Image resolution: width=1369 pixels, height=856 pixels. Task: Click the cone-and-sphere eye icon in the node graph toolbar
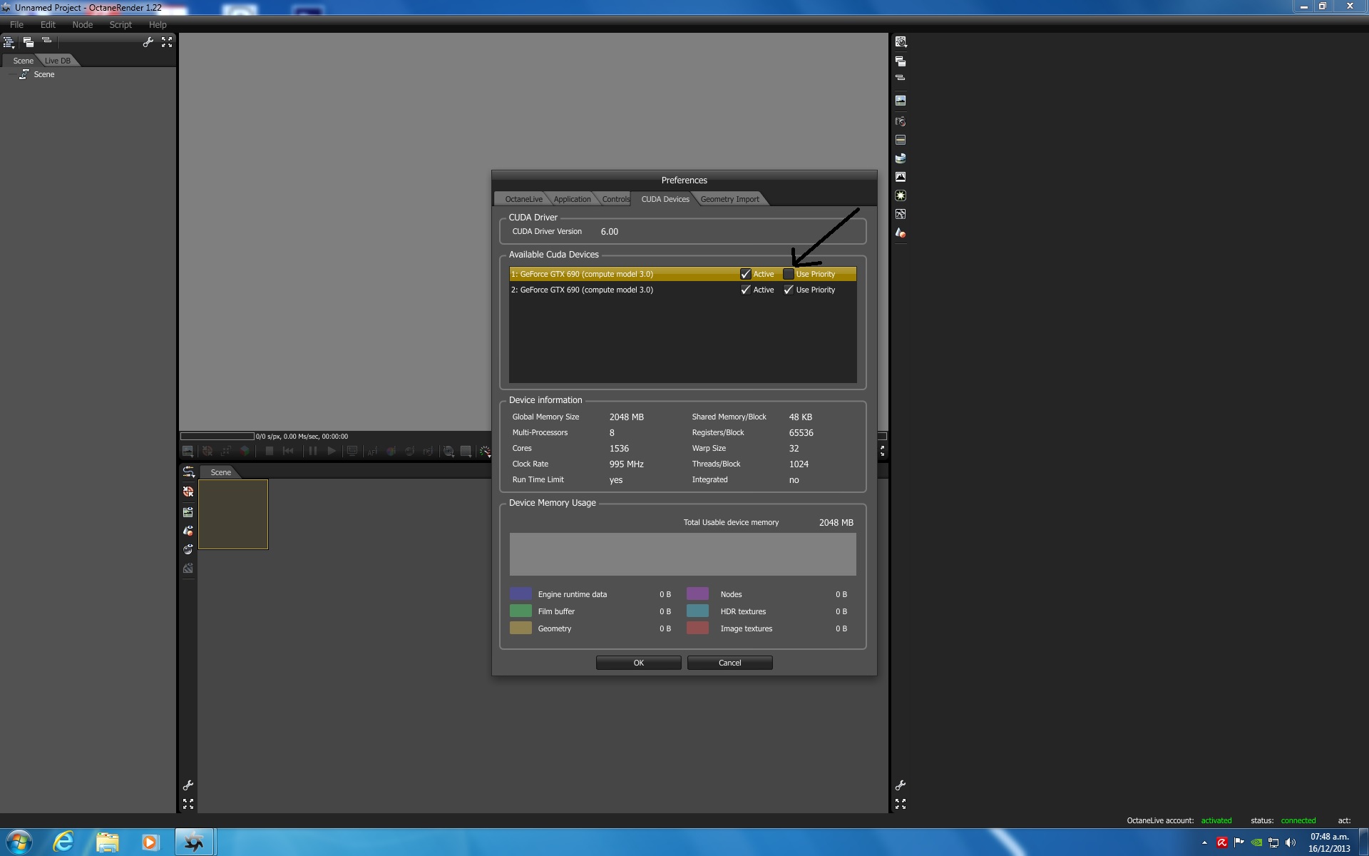[188, 531]
